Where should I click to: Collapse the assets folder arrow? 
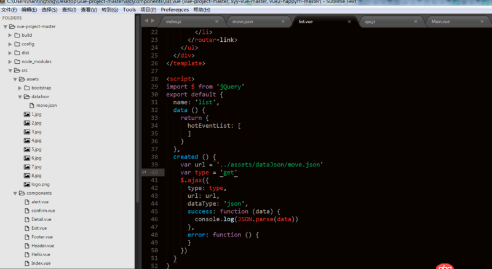coord(15,79)
